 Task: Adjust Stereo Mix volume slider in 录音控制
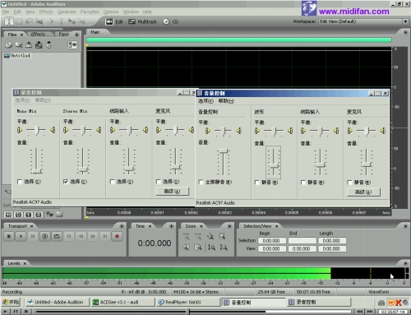coord(83,169)
